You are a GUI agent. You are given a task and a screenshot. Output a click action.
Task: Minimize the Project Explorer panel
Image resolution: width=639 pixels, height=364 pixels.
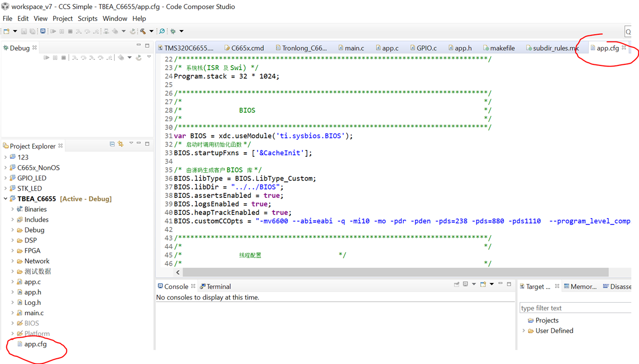[139, 143]
